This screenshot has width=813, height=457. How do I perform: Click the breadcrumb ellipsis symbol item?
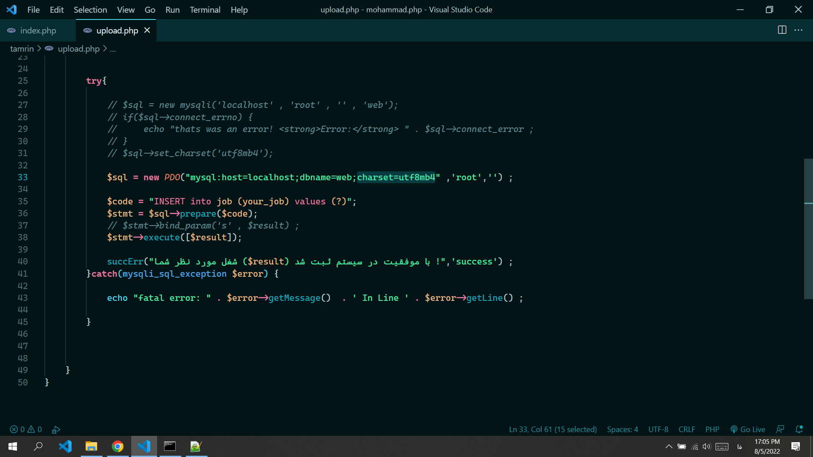point(113,49)
